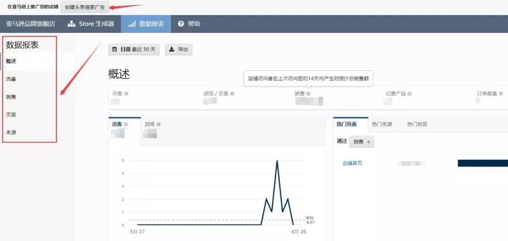Image resolution: width=508 pixels, height=241 pixels.
Task: Switch to the 热门标签 tab
Action: pos(417,124)
